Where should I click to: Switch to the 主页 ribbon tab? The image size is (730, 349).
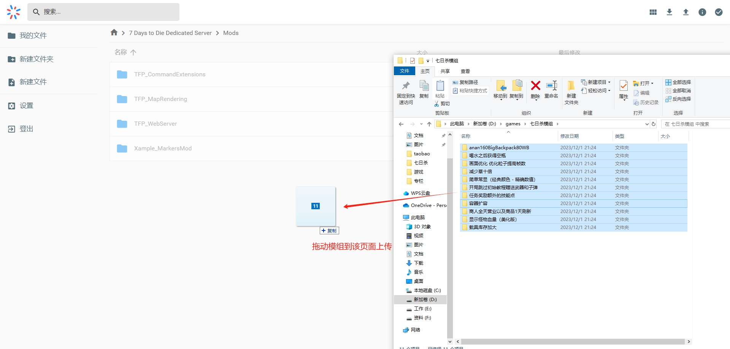[x=425, y=71]
